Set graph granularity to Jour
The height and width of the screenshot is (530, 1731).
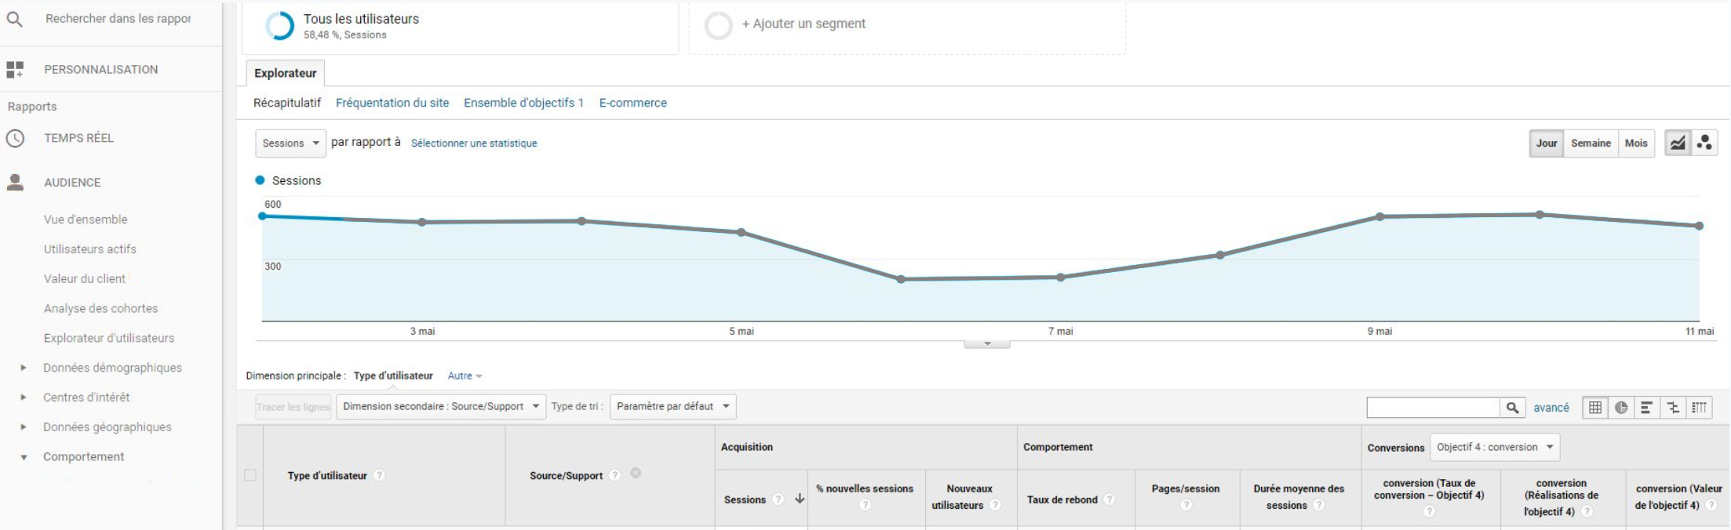click(1547, 143)
